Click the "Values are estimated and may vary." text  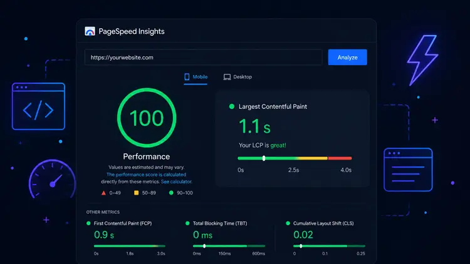pyautogui.click(x=146, y=167)
